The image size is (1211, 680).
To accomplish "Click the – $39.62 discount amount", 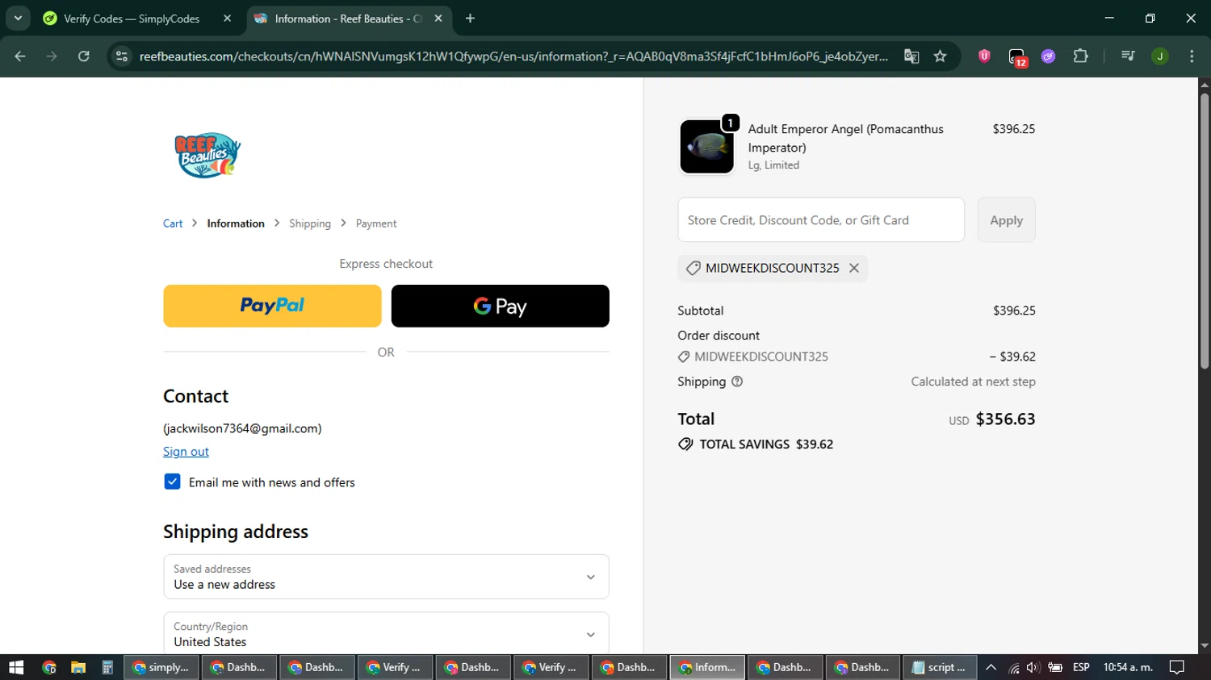I will click(x=1012, y=357).
